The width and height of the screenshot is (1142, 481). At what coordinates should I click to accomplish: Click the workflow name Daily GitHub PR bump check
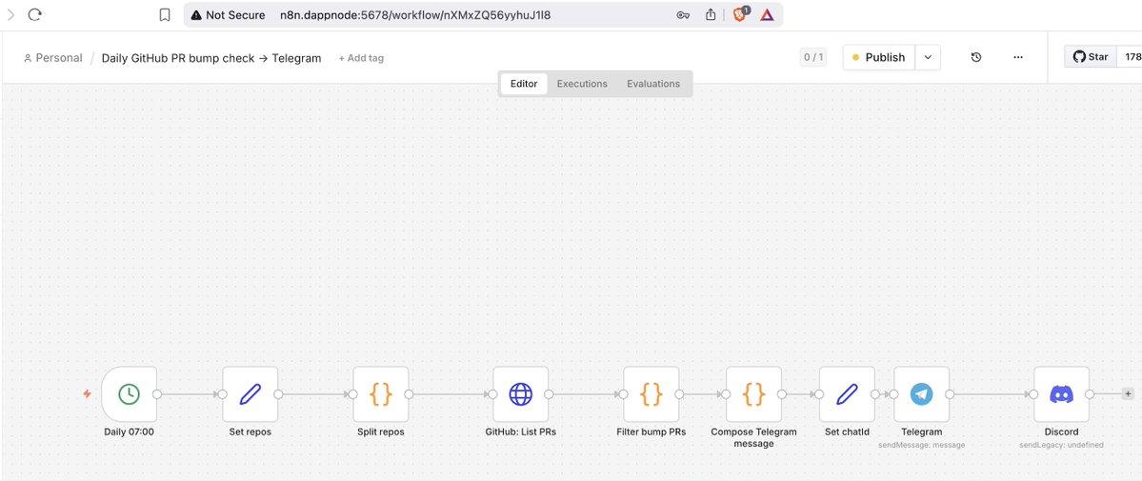[x=211, y=58]
